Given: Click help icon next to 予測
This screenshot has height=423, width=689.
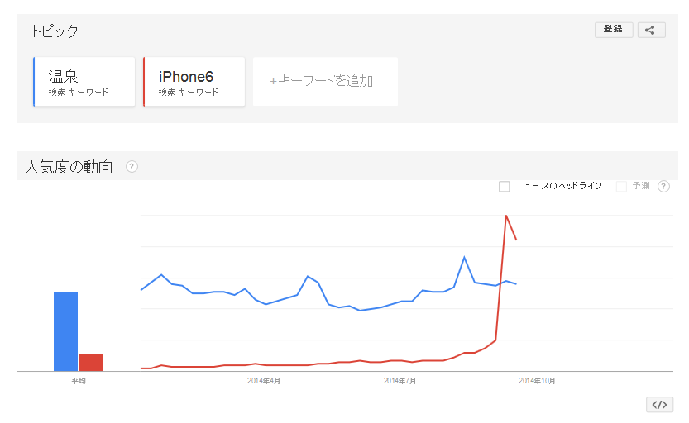Looking at the screenshot, I should tap(663, 187).
